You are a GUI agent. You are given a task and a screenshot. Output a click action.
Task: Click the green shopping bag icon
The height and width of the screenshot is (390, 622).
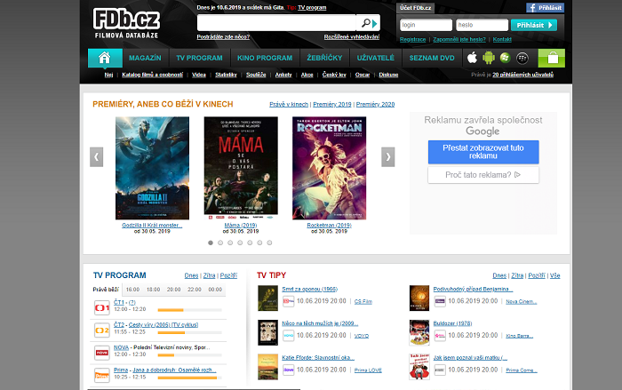552,58
